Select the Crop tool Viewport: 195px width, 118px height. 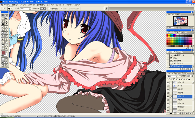tap(3, 24)
